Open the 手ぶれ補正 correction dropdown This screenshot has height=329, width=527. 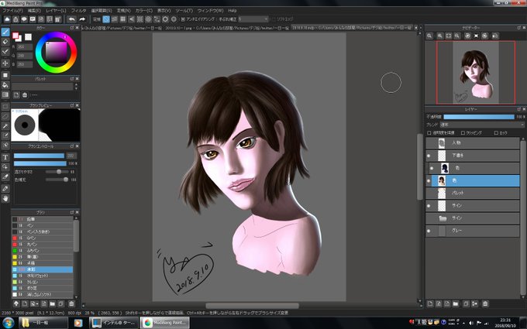(253, 19)
